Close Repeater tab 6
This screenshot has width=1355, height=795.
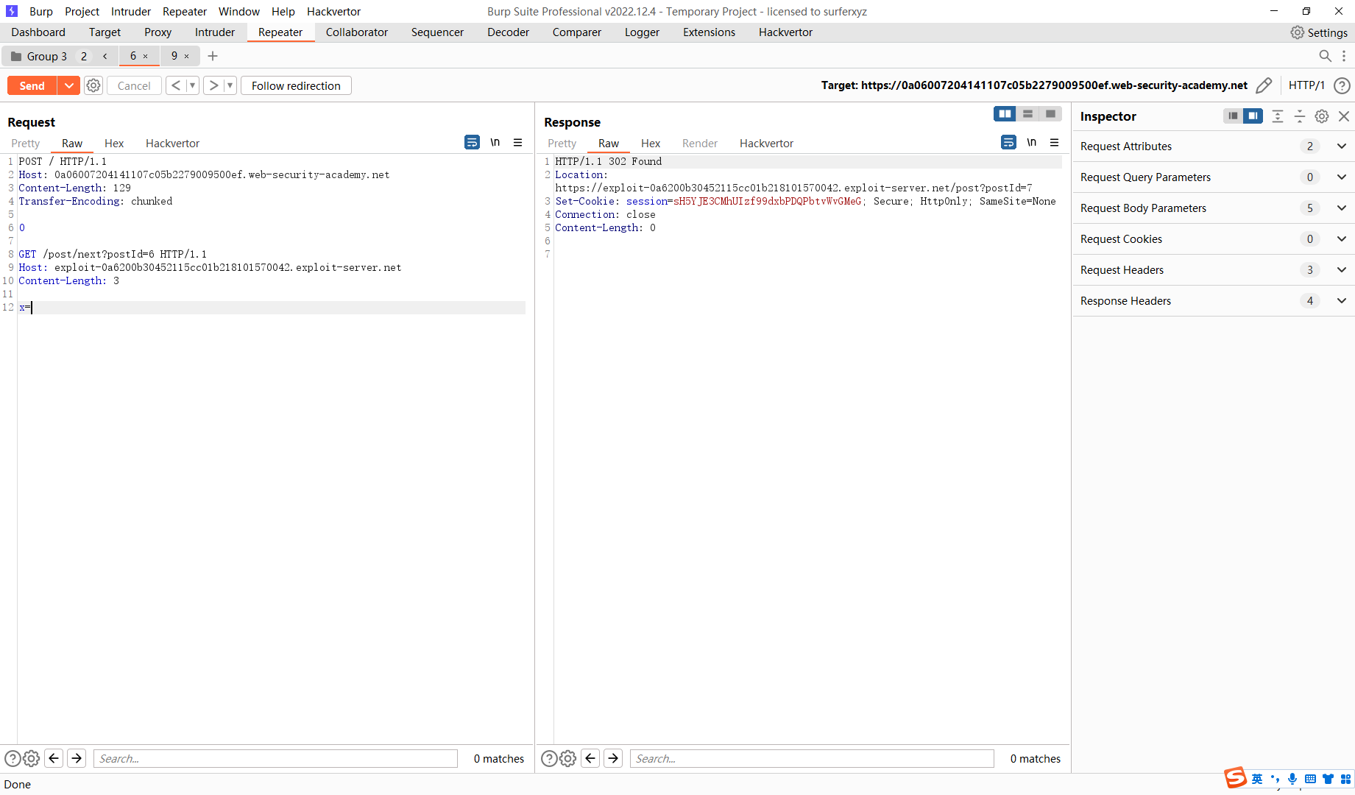pyautogui.click(x=146, y=56)
